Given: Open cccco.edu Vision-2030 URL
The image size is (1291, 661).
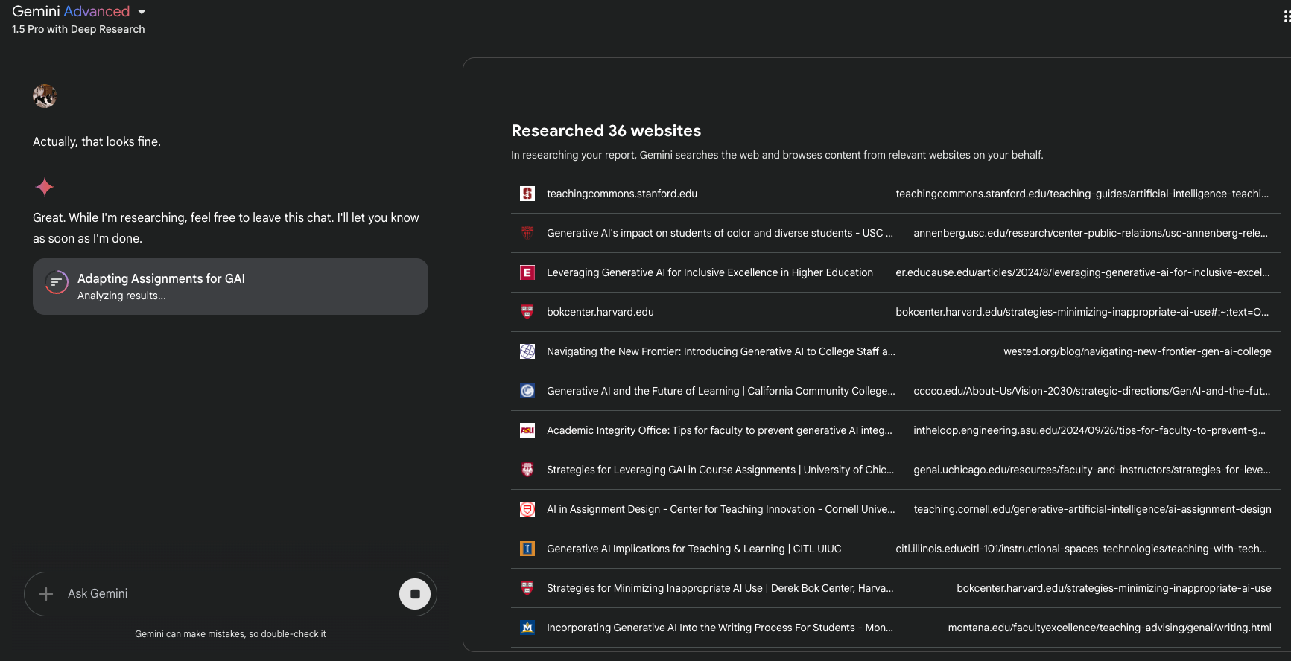Looking at the screenshot, I should tap(1092, 391).
